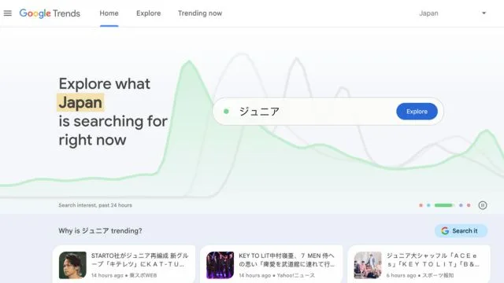Open the KEY TO LIT中村 article

[272, 264]
